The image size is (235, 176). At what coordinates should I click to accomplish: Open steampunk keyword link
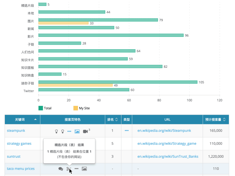tap(16, 131)
